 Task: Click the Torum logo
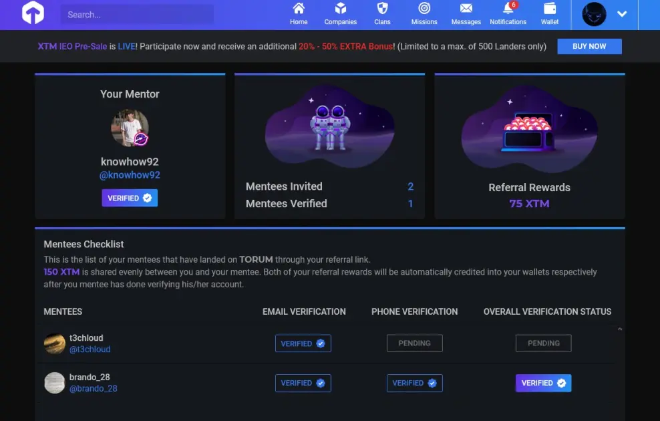(x=33, y=13)
